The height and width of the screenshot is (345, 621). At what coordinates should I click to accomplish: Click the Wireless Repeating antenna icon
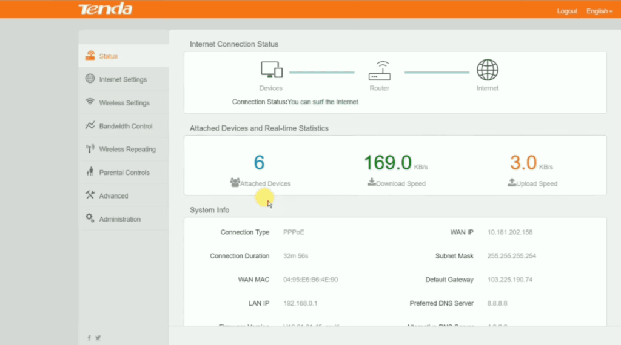tap(90, 149)
